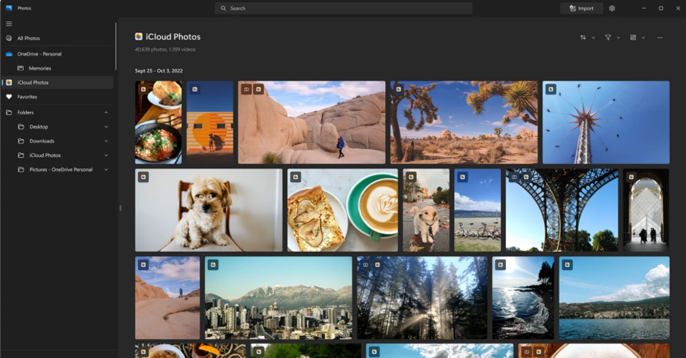Open the fluffy dog on chair photo

pos(208,211)
